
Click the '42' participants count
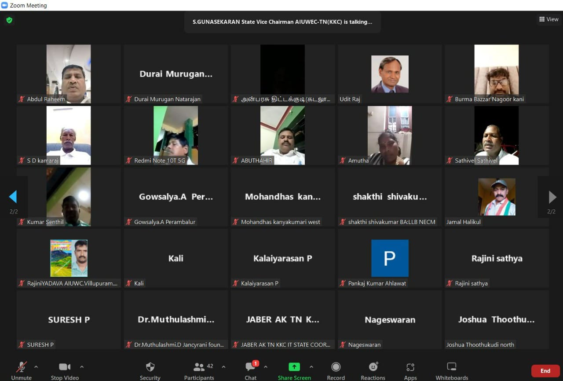pyautogui.click(x=210, y=366)
